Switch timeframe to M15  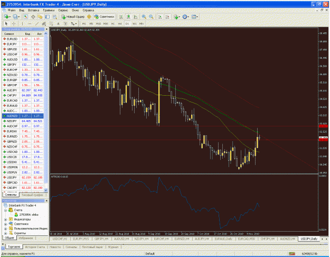[x=98, y=24]
